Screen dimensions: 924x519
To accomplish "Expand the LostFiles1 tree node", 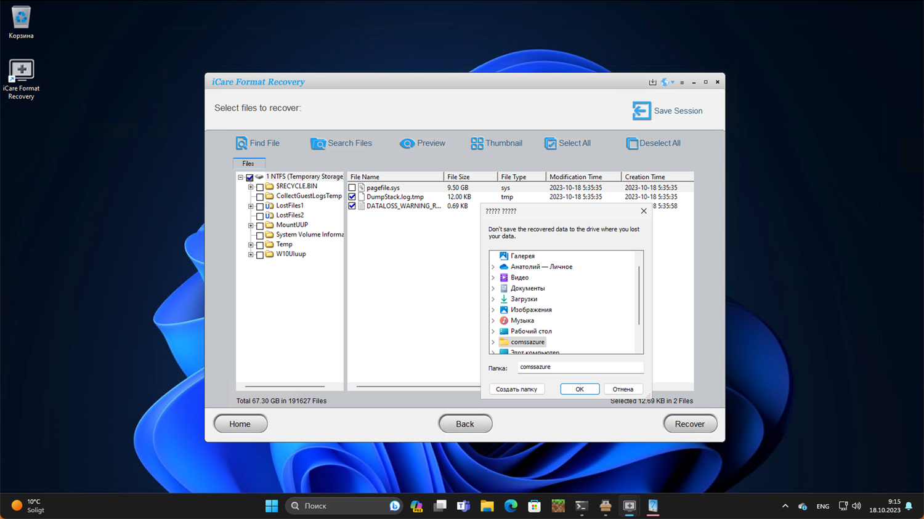I will [x=251, y=206].
